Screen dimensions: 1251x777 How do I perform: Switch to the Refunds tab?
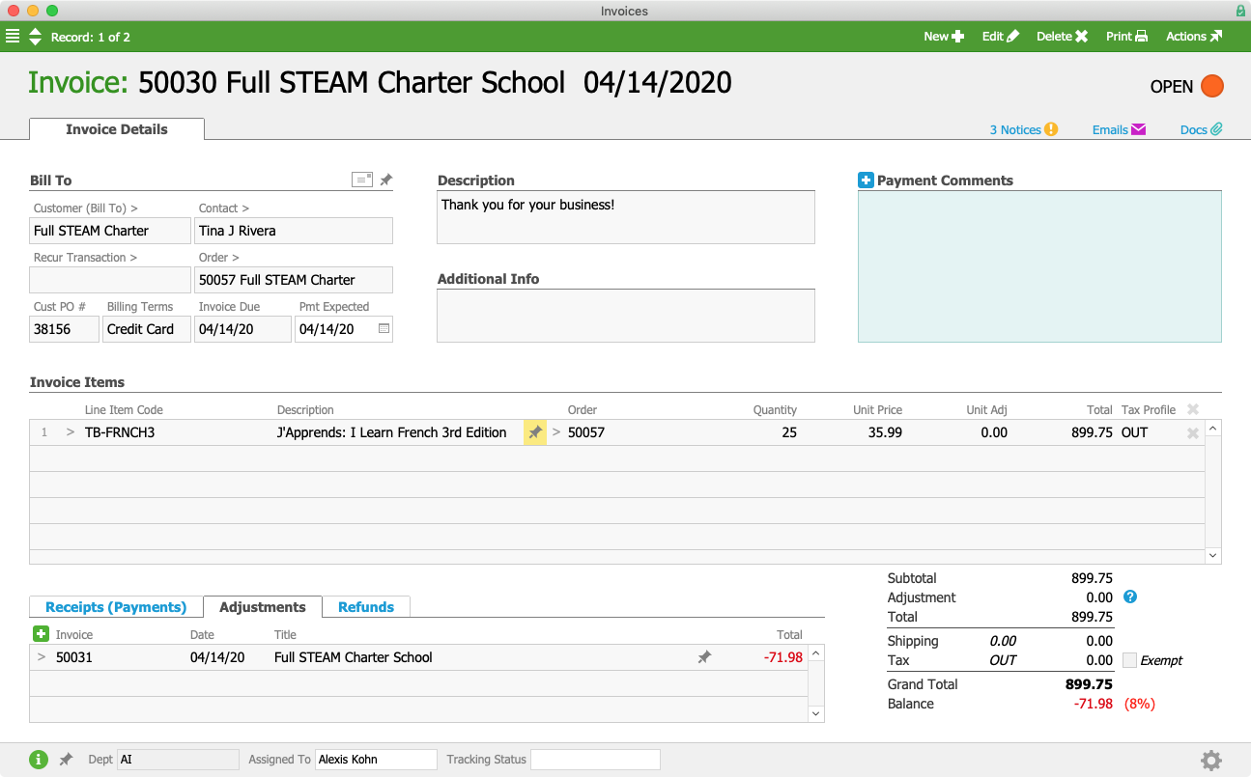pyautogui.click(x=366, y=607)
